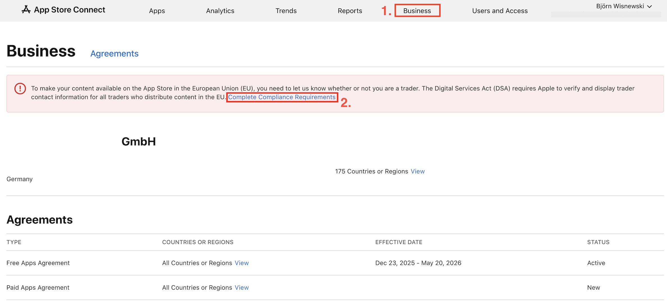
Task: Click the App Store Connect logo icon
Action: point(26,10)
